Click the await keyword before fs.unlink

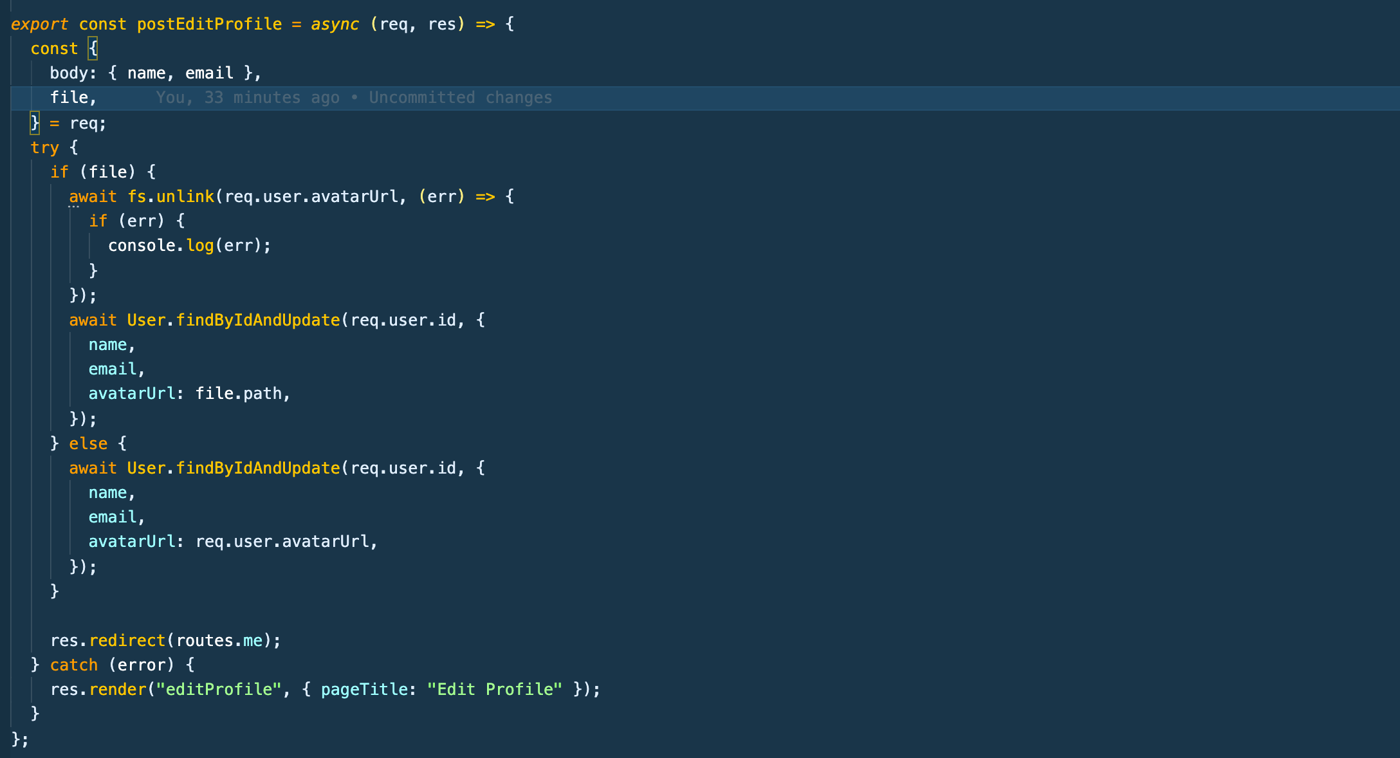[93, 197]
